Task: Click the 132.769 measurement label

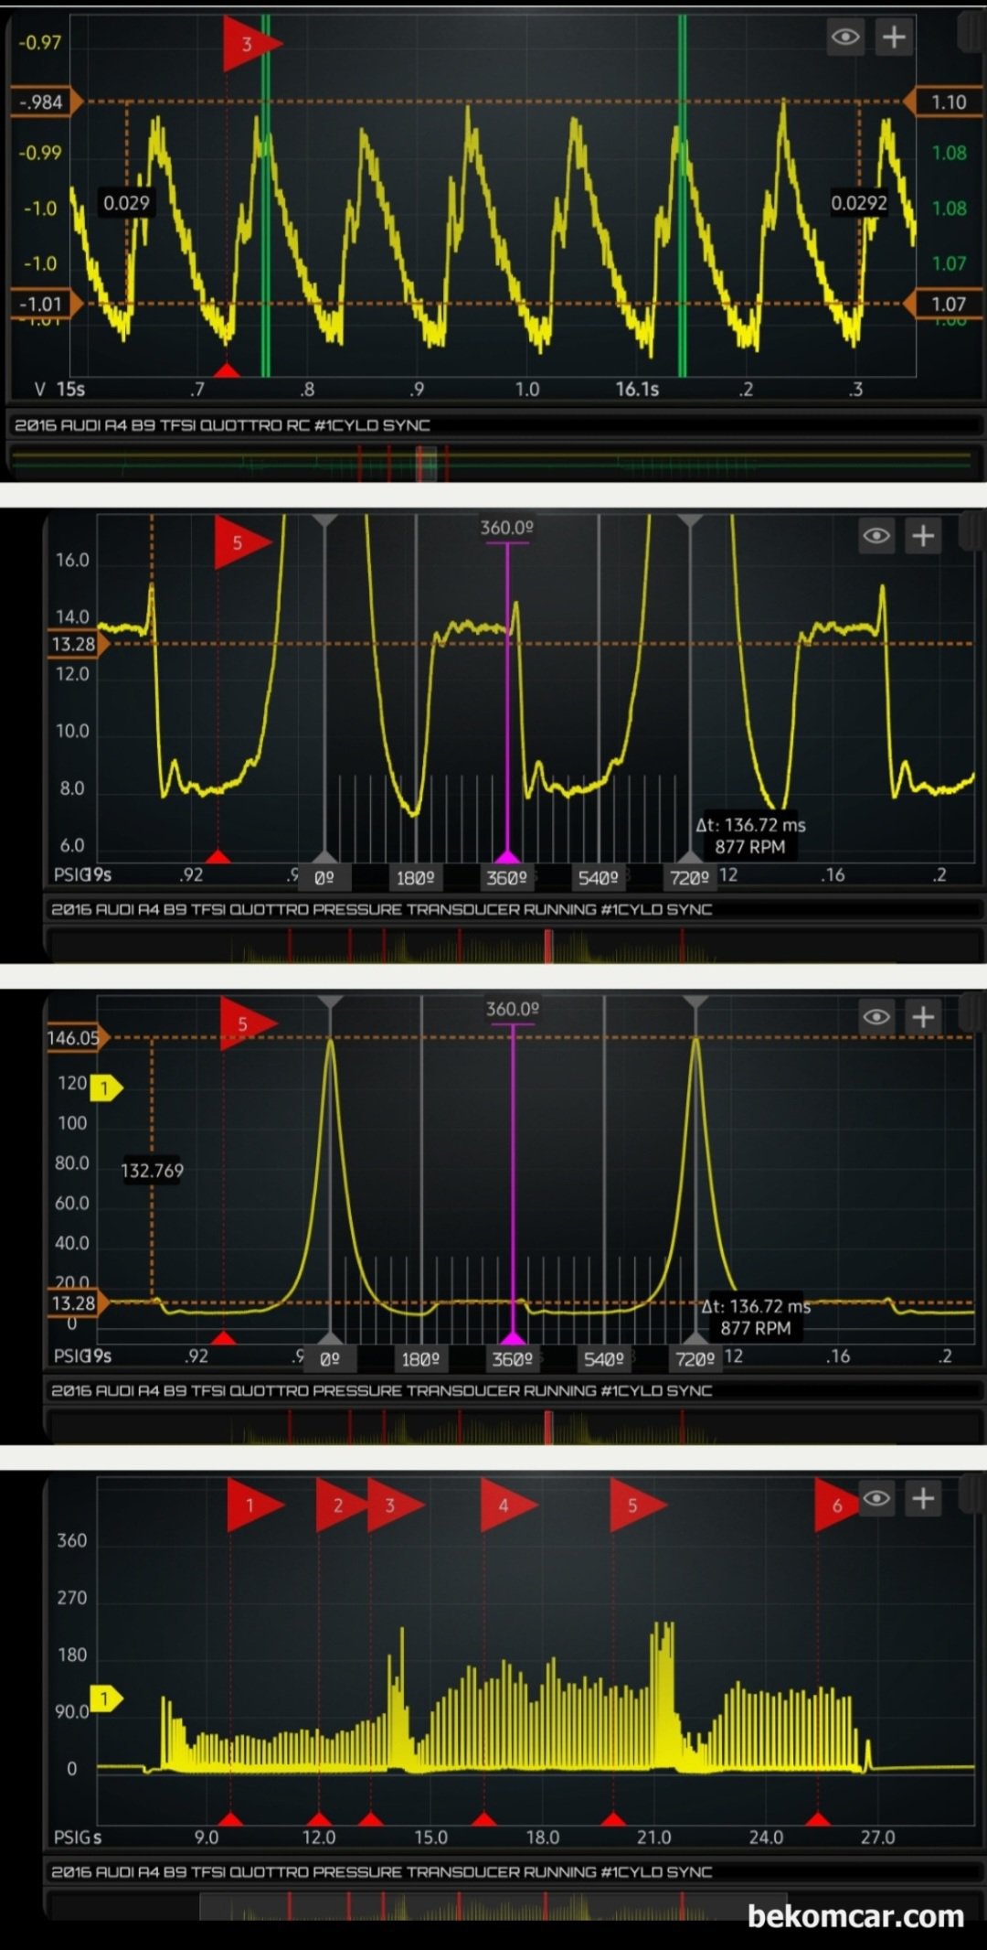Action: pyautogui.click(x=153, y=1171)
